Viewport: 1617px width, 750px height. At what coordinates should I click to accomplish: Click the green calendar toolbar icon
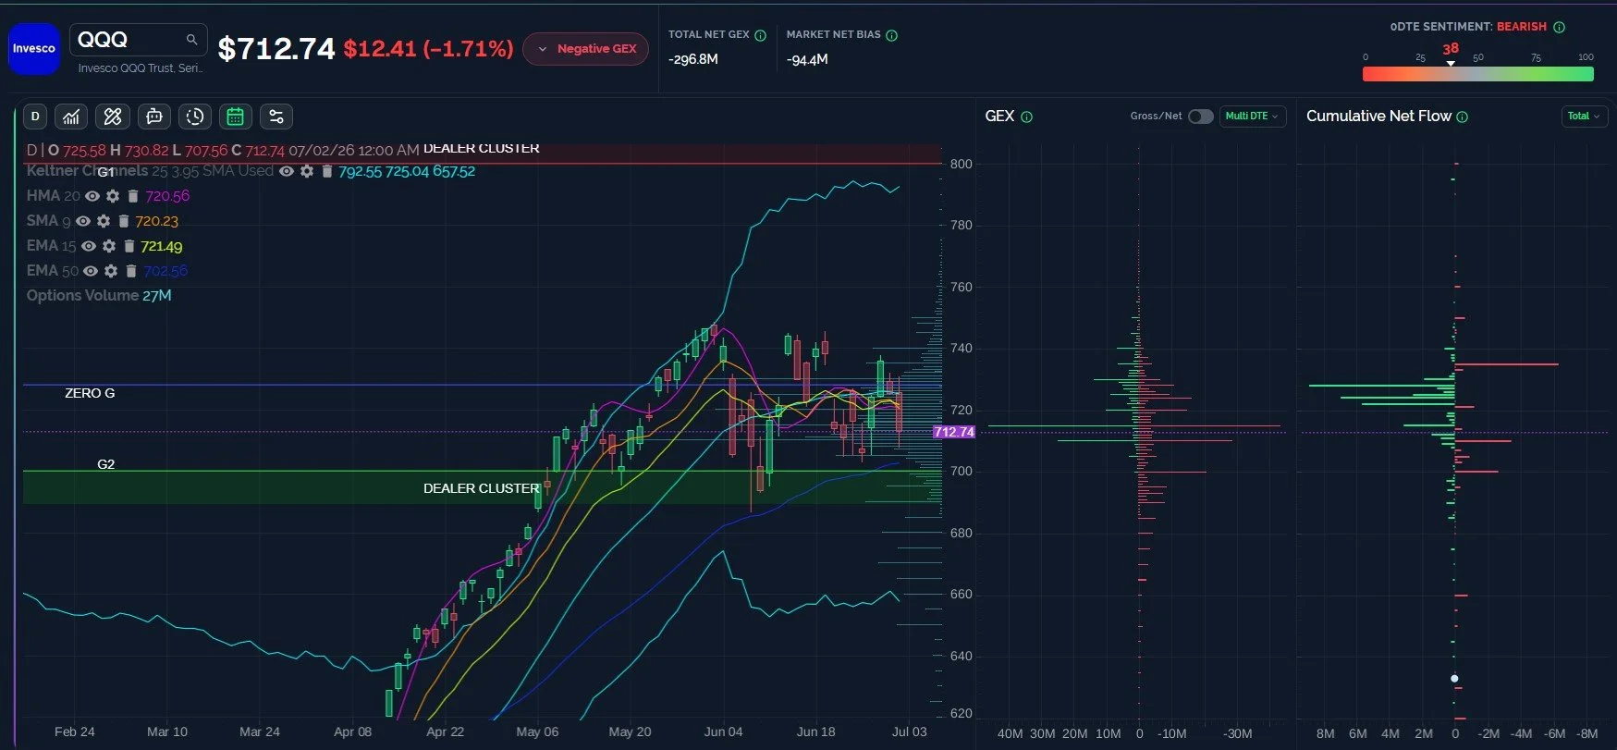point(235,117)
